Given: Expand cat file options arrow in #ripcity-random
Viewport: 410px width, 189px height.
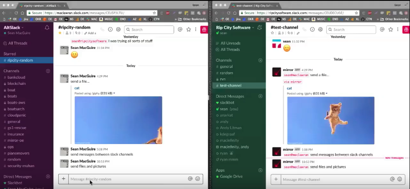Looking at the screenshot, I should click(114, 93).
